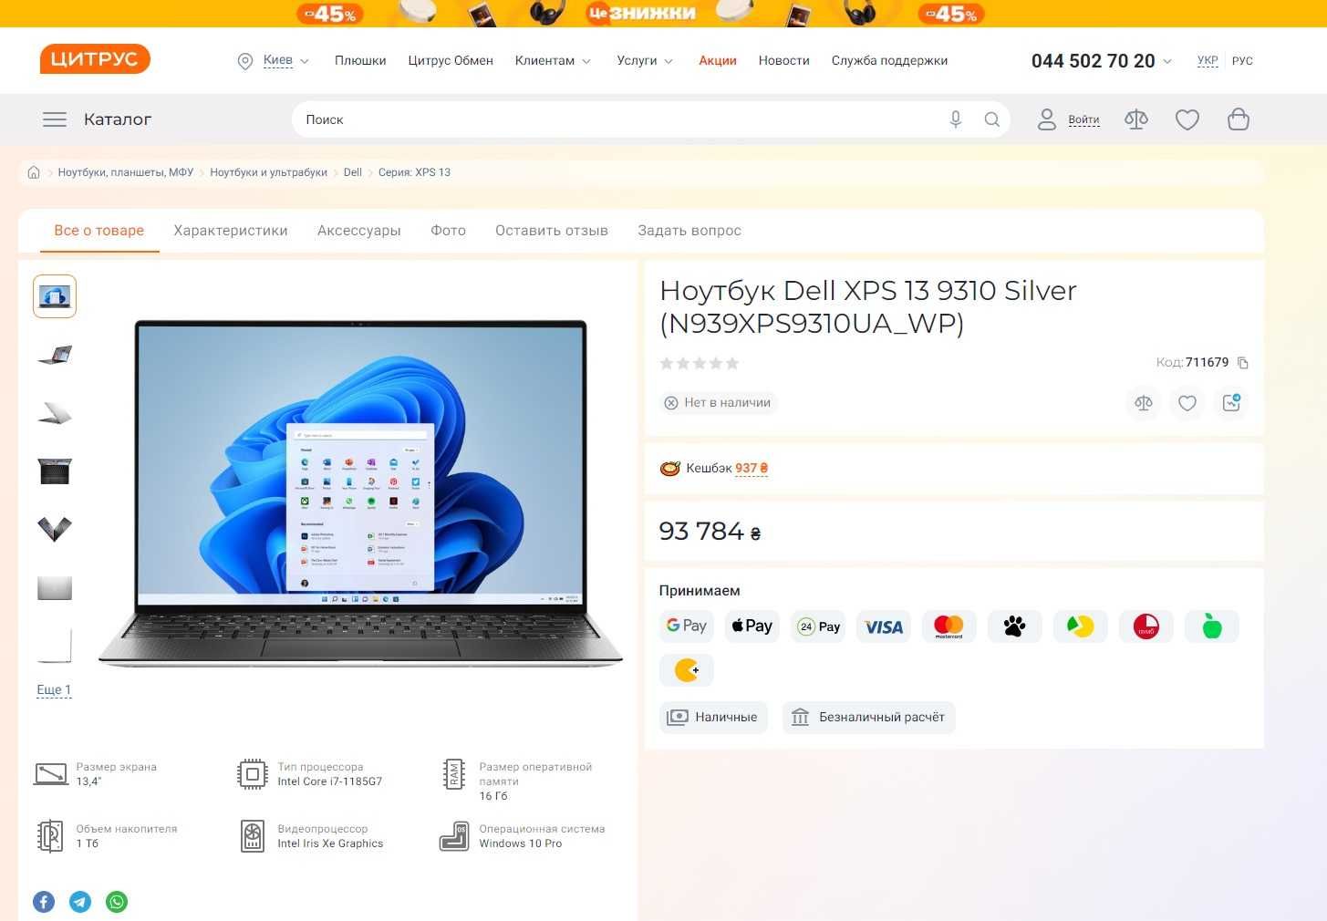Click the Цитрус logo
Screen dimensions: 1327x921
click(x=95, y=59)
